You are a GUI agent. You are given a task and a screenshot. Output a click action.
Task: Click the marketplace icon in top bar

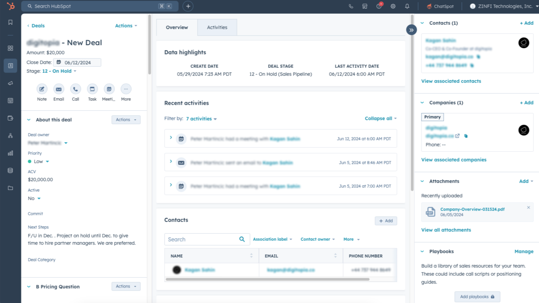pos(365,6)
